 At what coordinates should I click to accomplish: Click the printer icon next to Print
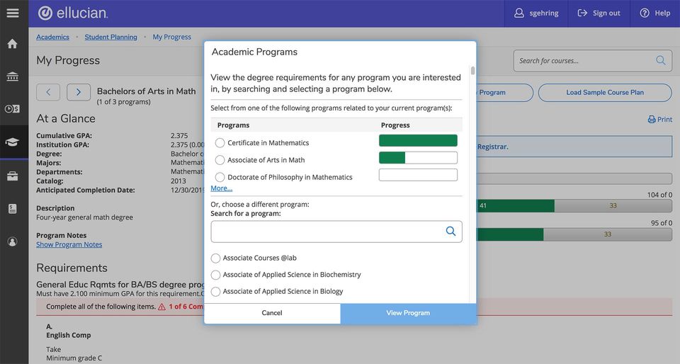point(652,119)
